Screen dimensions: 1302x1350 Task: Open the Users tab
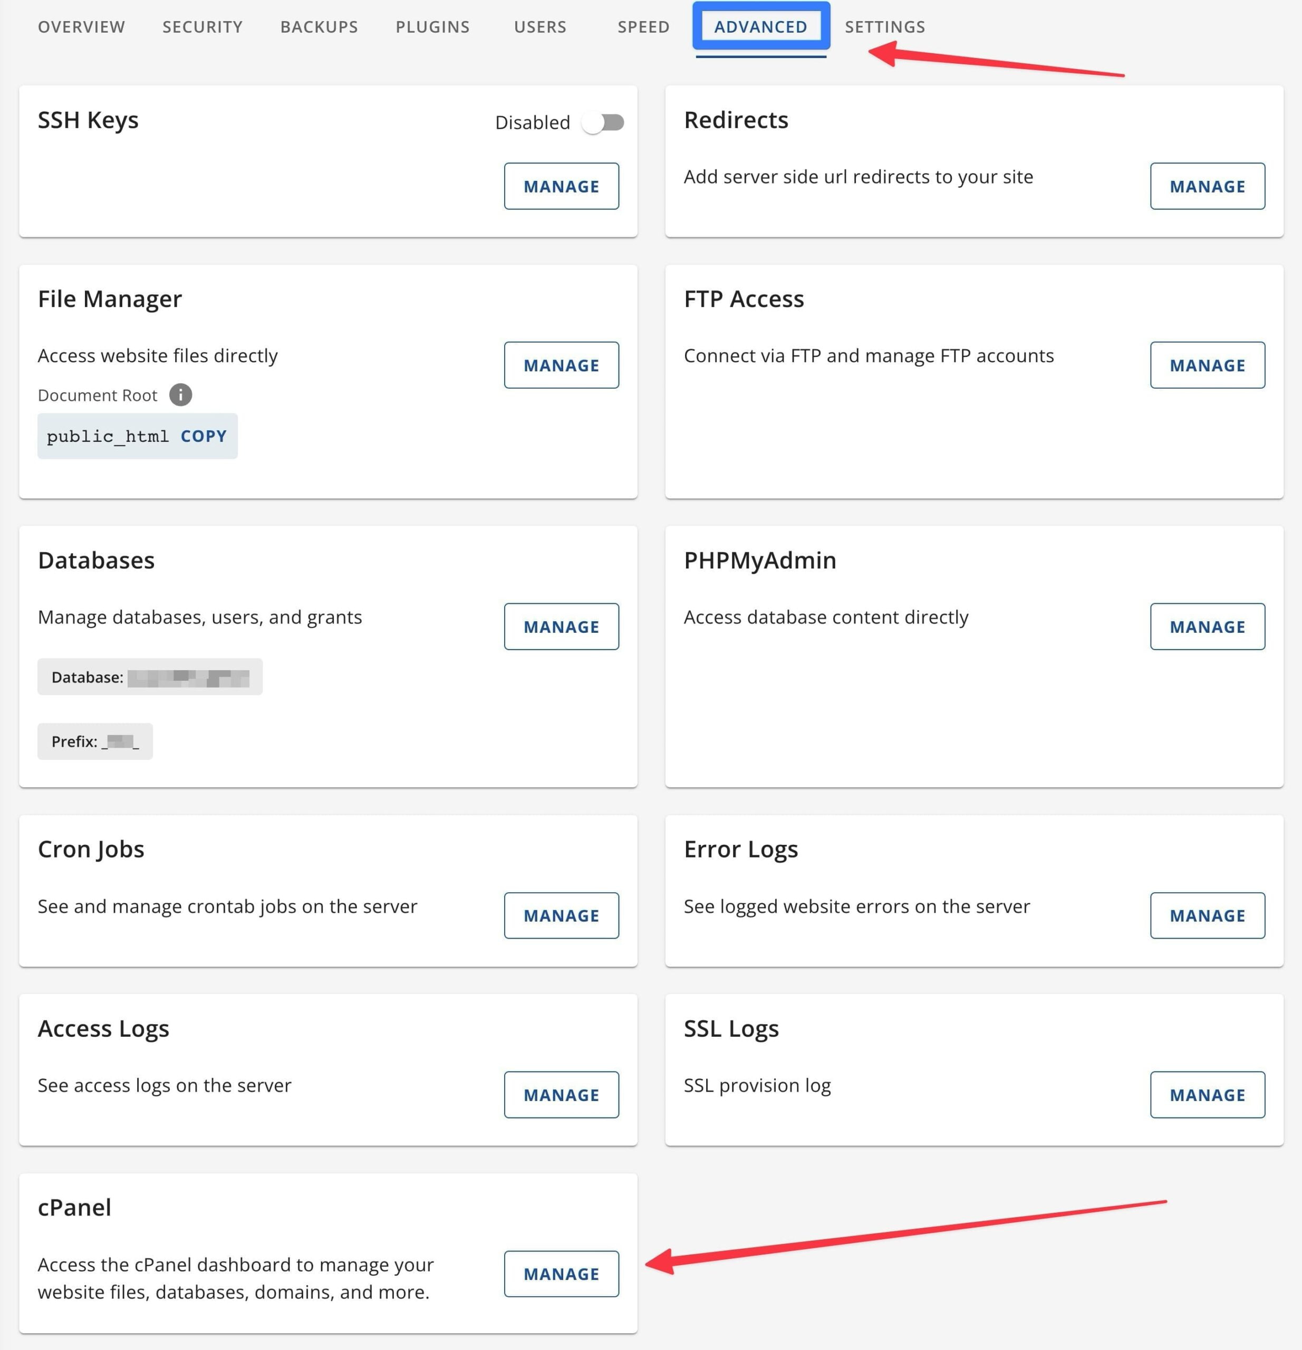[x=539, y=27]
